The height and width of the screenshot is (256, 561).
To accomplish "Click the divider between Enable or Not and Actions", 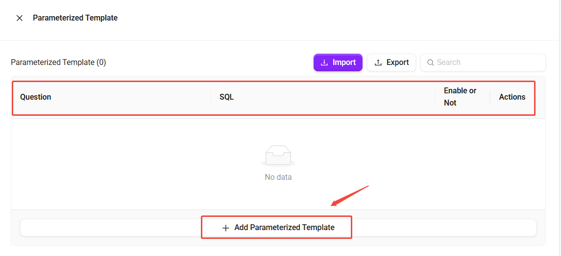I will tap(490, 97).
